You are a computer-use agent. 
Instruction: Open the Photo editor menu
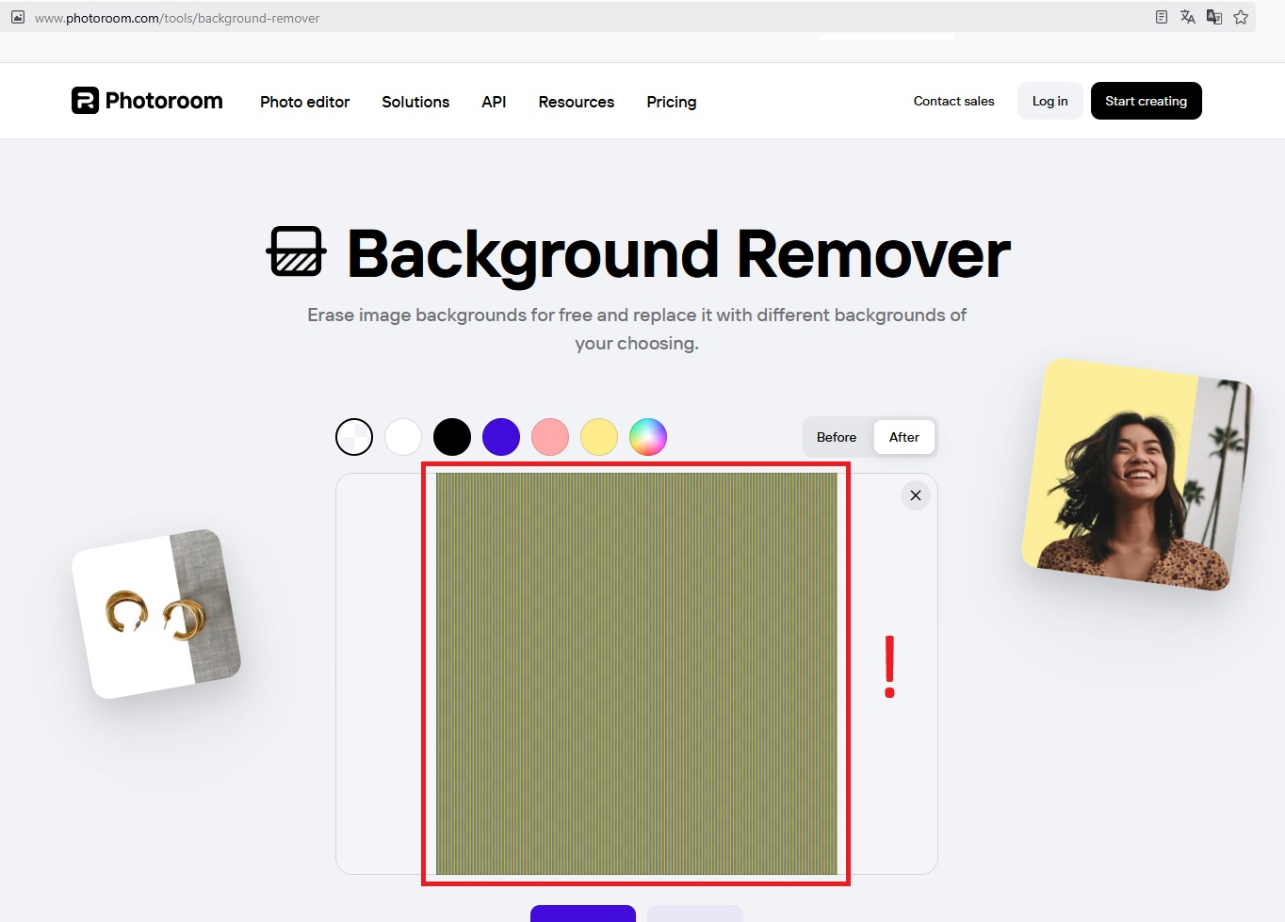(x=304, y=102)
